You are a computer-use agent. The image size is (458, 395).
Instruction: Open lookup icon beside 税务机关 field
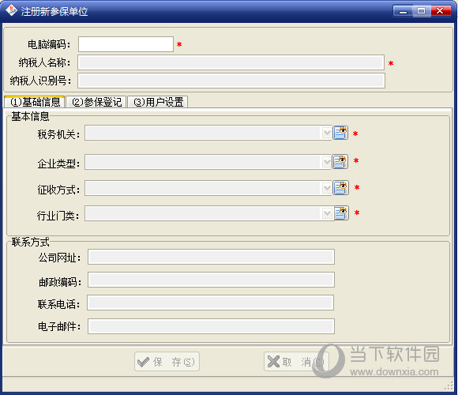click(x=340, y=133)
